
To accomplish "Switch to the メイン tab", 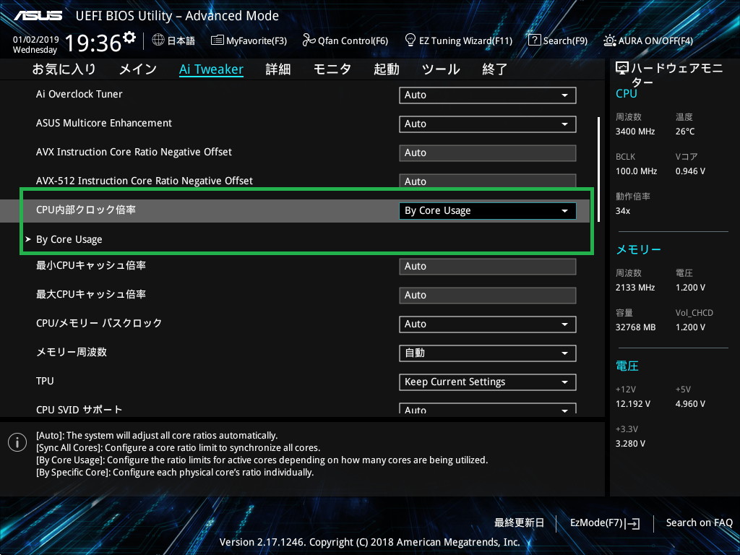I will [x=138, y=69].
